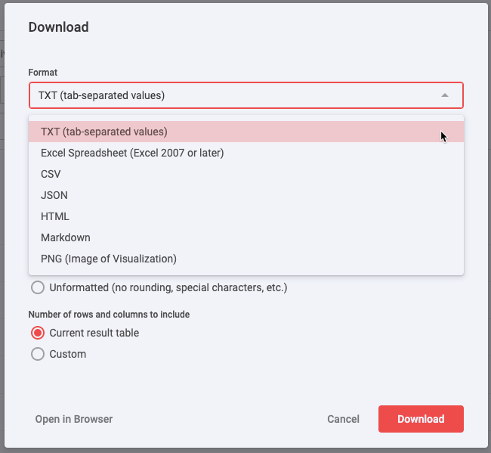Click the Open in Browser link
This screenshot has height=453, width=491.
74,419
